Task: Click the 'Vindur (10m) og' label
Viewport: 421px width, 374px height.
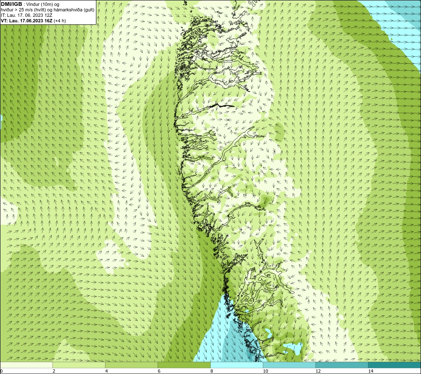Action: click(x=43, y=5)
